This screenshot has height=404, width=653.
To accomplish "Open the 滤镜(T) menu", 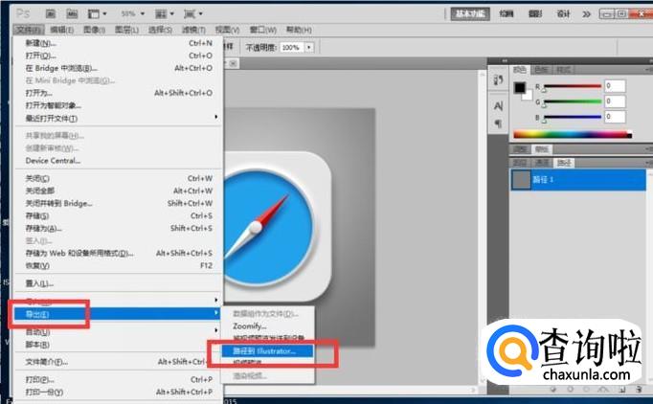I will pos(193,30).
